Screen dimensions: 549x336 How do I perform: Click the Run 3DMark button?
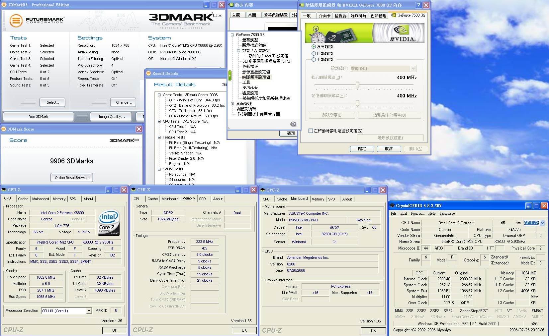click(x=38, y=117)
